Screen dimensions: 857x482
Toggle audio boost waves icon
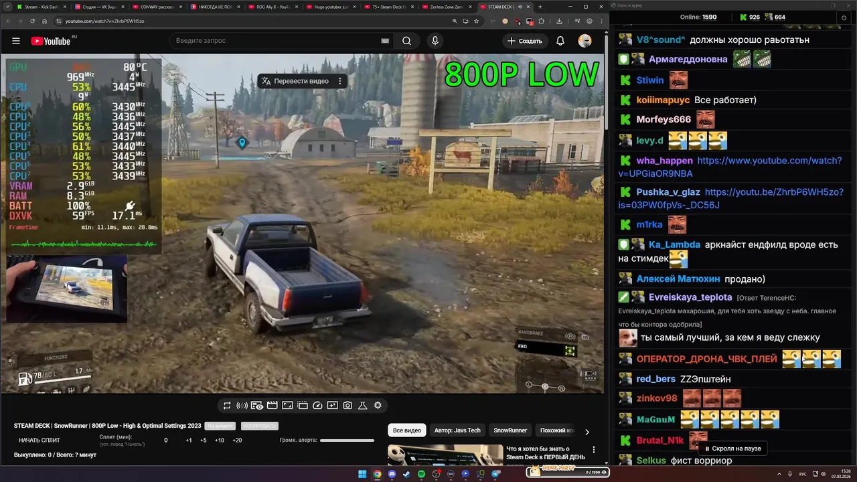242,406
